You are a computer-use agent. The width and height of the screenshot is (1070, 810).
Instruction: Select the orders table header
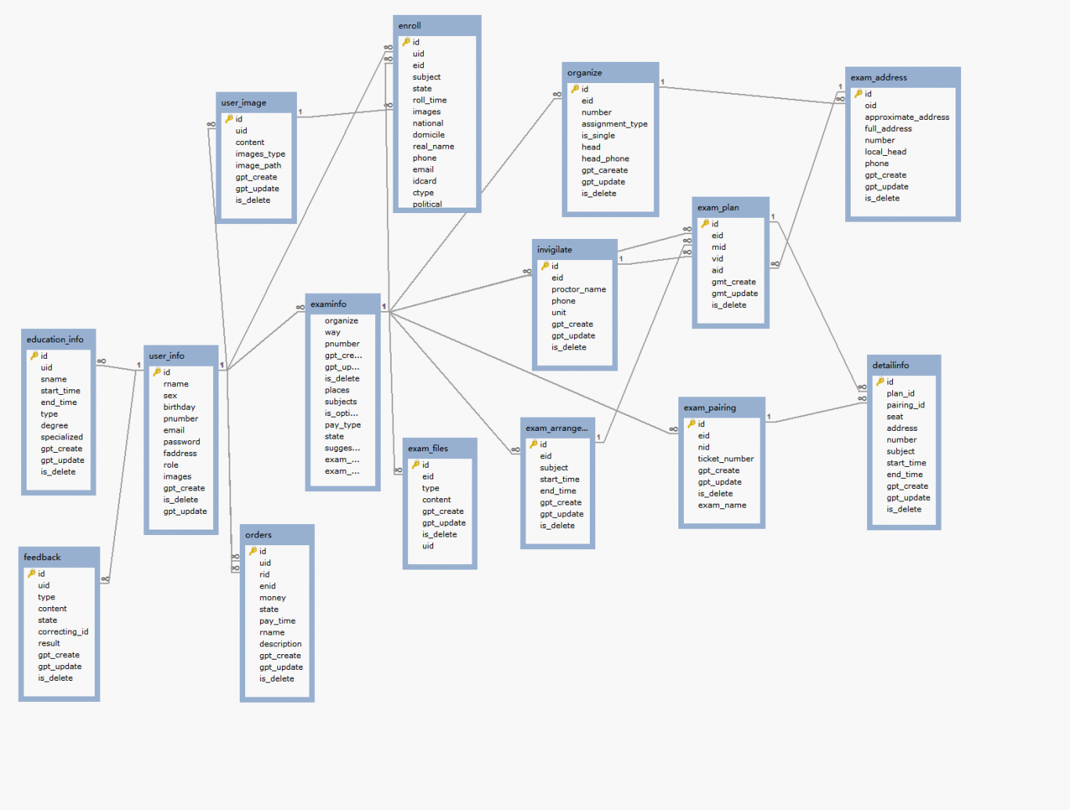(x=277, y=535)
